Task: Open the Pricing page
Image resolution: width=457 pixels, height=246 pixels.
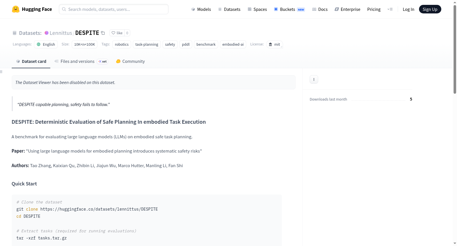Action: [374, 9]
